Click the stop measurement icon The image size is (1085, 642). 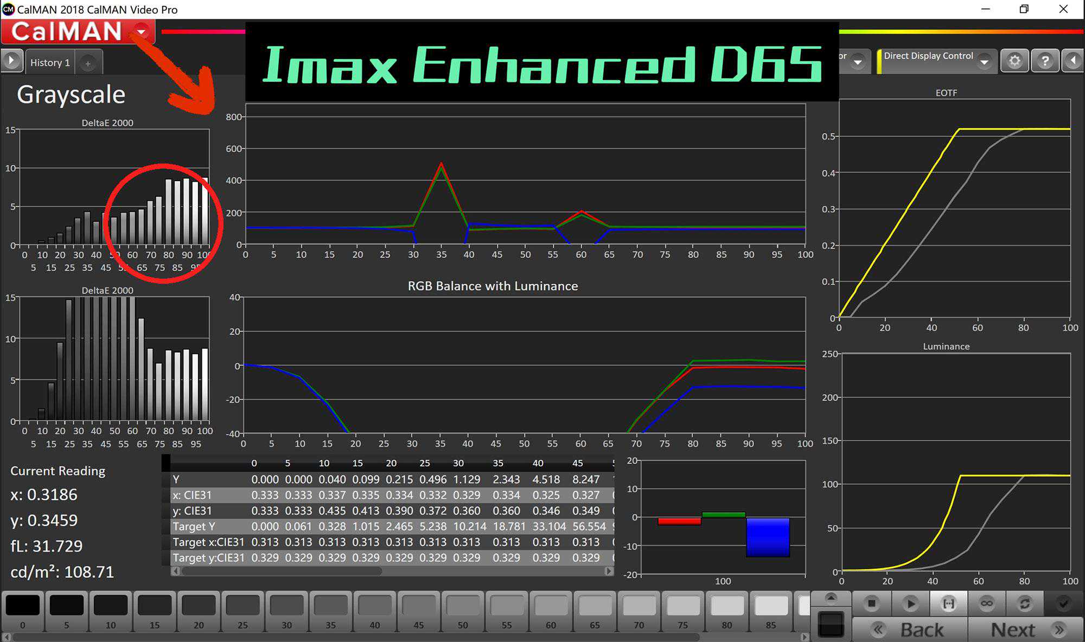871,604
